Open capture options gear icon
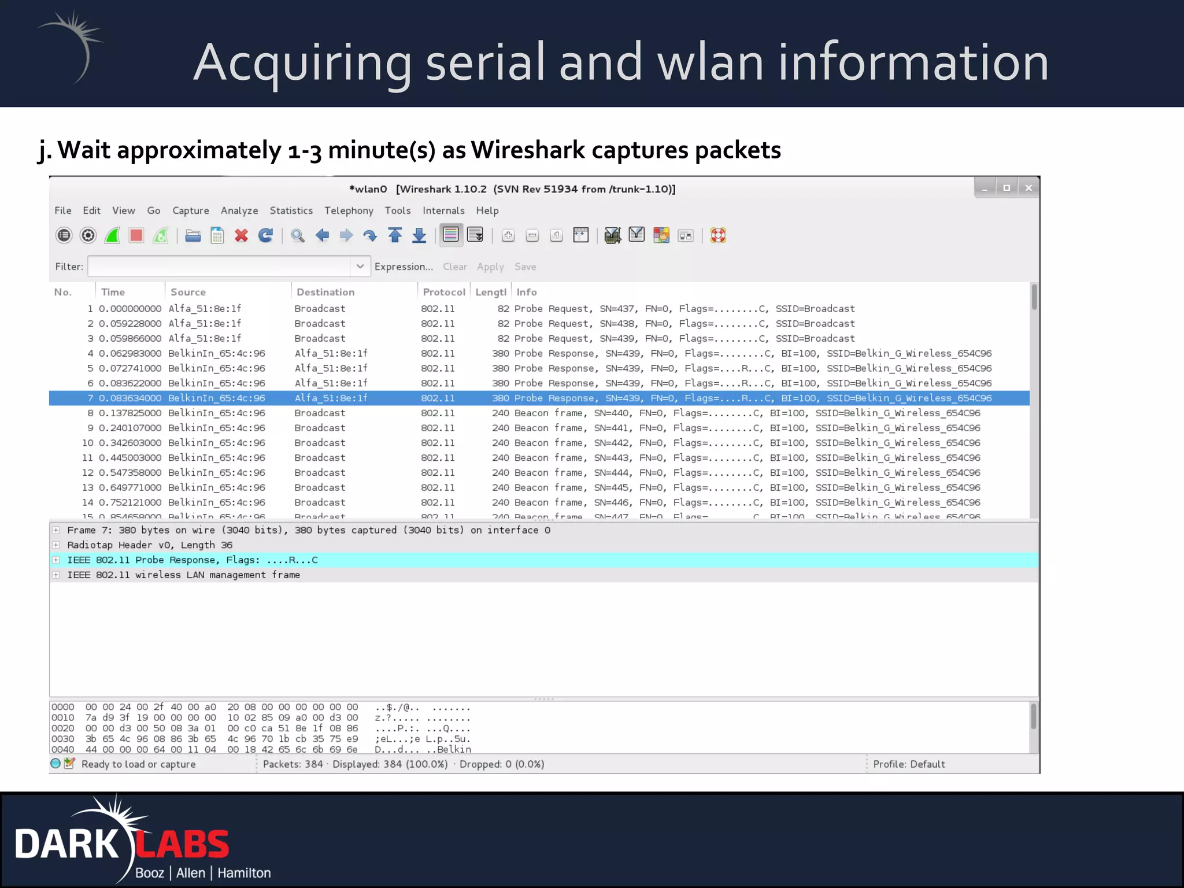The image size is (1184, 888). [x=88, y=235]
